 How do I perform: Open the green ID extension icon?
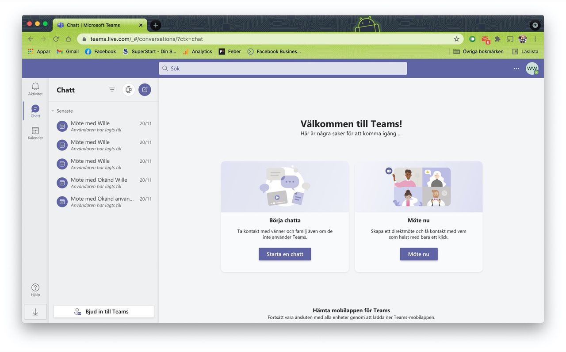click(472, 39)
